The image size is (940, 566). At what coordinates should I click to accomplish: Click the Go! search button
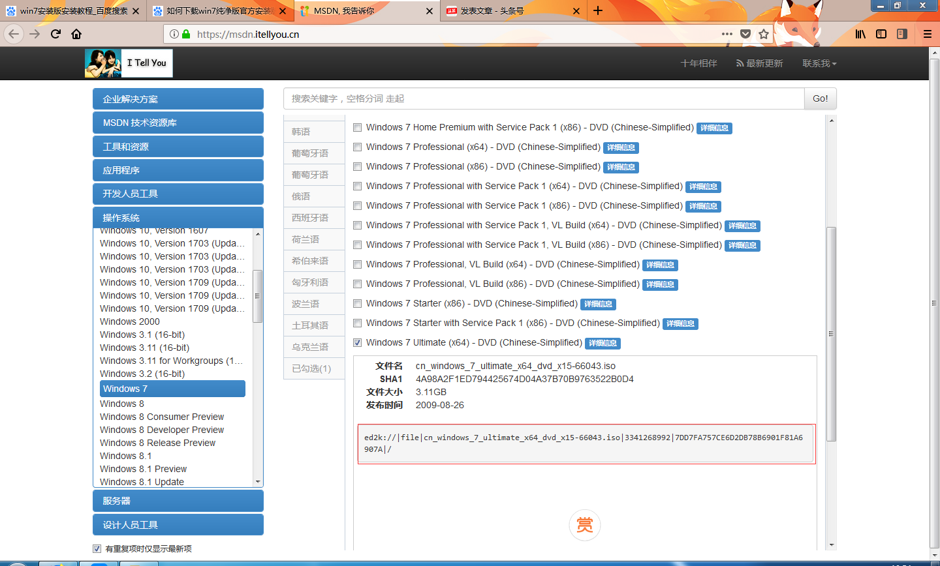pos(821,98)
